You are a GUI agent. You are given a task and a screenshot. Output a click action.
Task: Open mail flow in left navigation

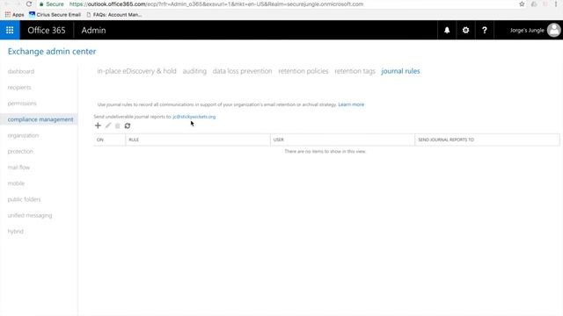coord(18,168)
